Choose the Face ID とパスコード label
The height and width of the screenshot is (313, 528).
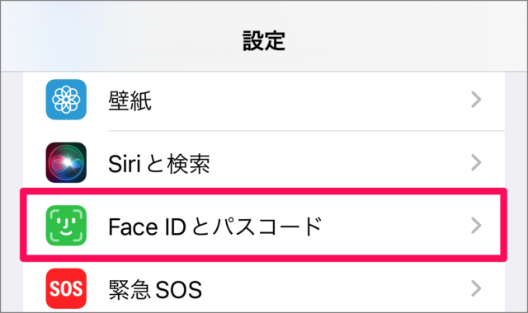(x=215, y=227)
